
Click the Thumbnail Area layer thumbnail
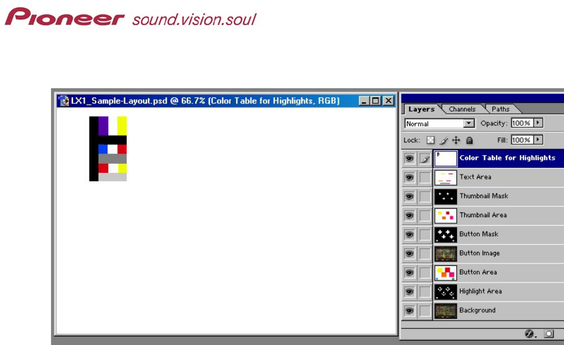click(x=445, y=215)
